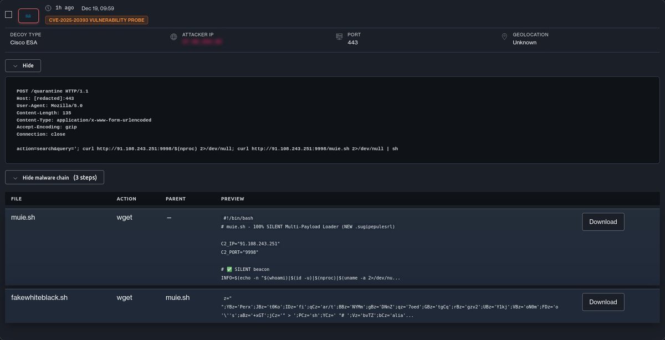The height and width of the screenshot is (340, 665).
Task: Collapse the Hide malware chain expander
Action: coord(54,177)
